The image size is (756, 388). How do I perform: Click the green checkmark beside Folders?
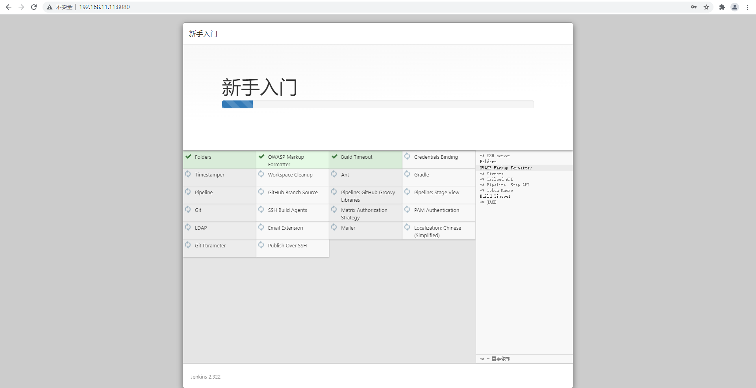coord(189,156)
